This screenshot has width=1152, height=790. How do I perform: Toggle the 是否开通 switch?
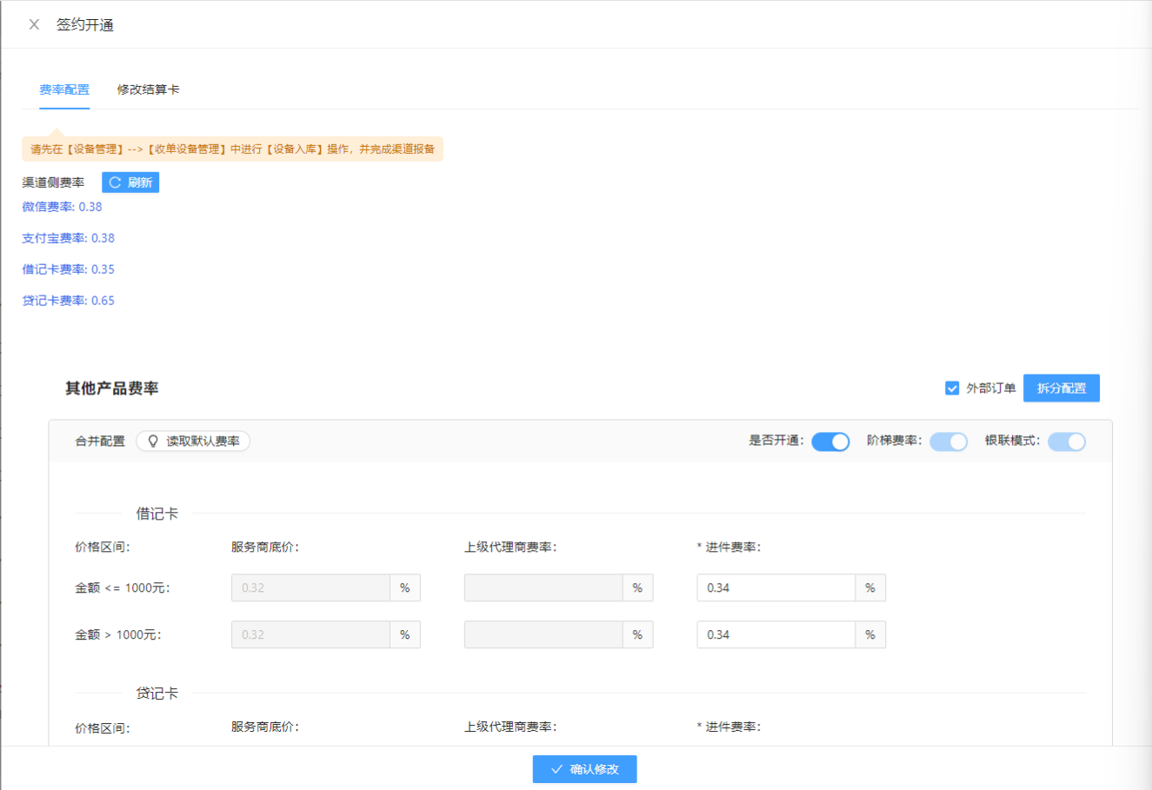point(830,441)
